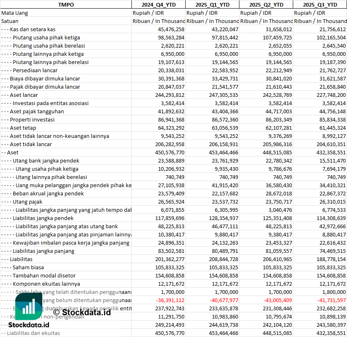Viewport: 347px width, 337px height.
Task: Click the 249,214,493 cell
Action: tap(170, 325)
